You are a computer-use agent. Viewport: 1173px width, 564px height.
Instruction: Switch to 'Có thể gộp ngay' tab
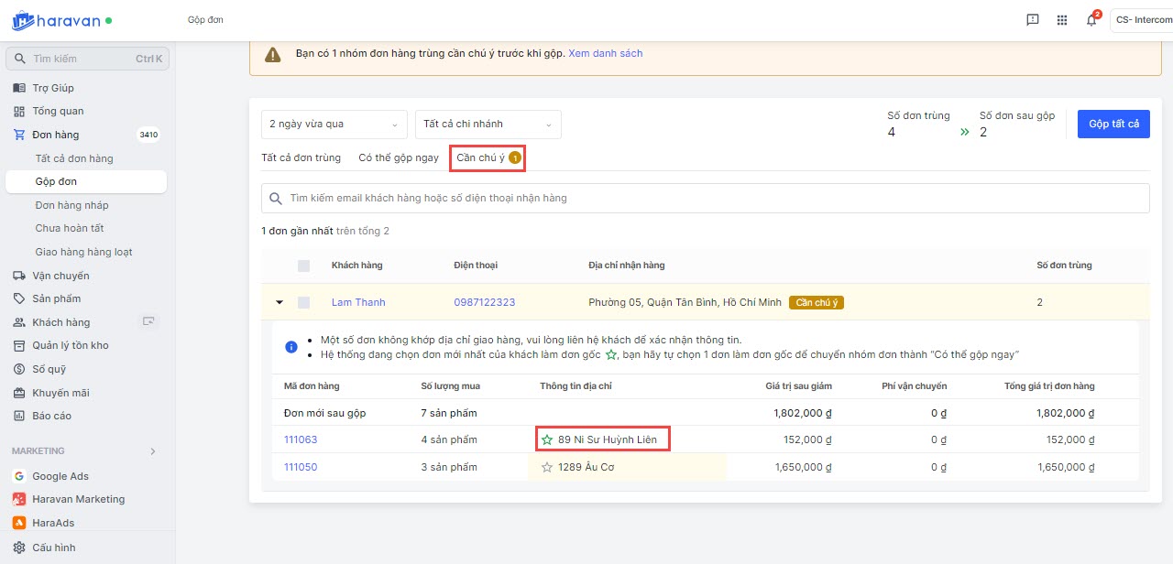pyautogui.click(x=399, y=157)
